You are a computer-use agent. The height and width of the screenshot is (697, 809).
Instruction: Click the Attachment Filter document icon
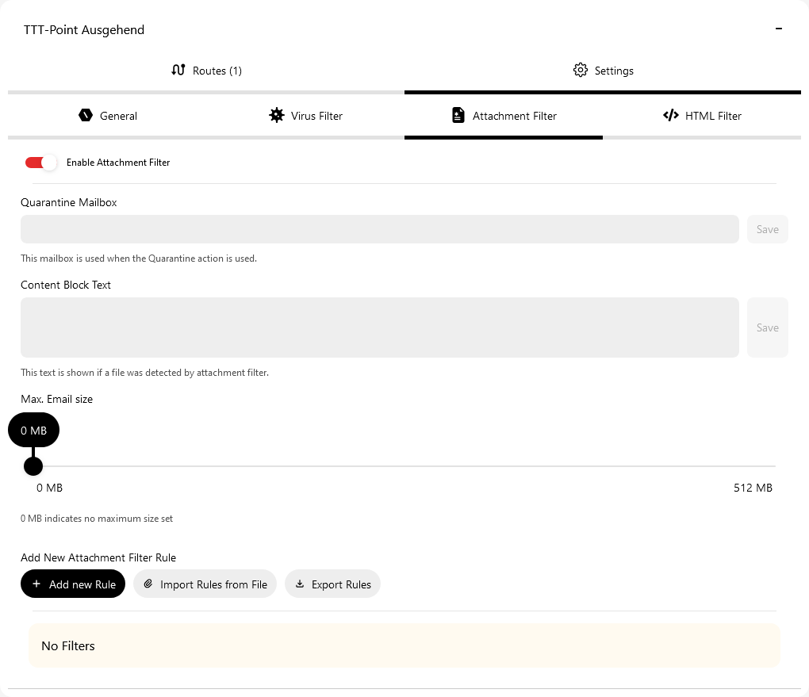[x=458, y=116]
